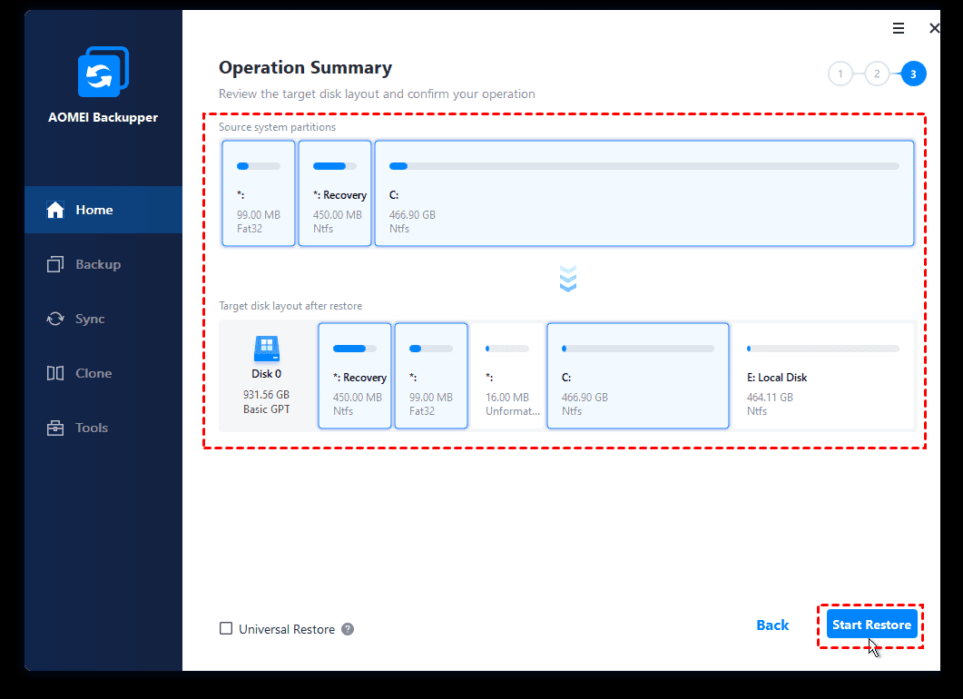Click the Backup icon in sidebar
The height and width of the screenshot is (699, 963).
point(55,264)
